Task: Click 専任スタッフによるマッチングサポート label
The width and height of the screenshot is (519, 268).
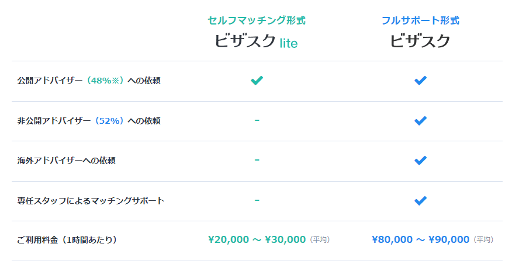Action: pyautogui.click(x=91, y=201)
